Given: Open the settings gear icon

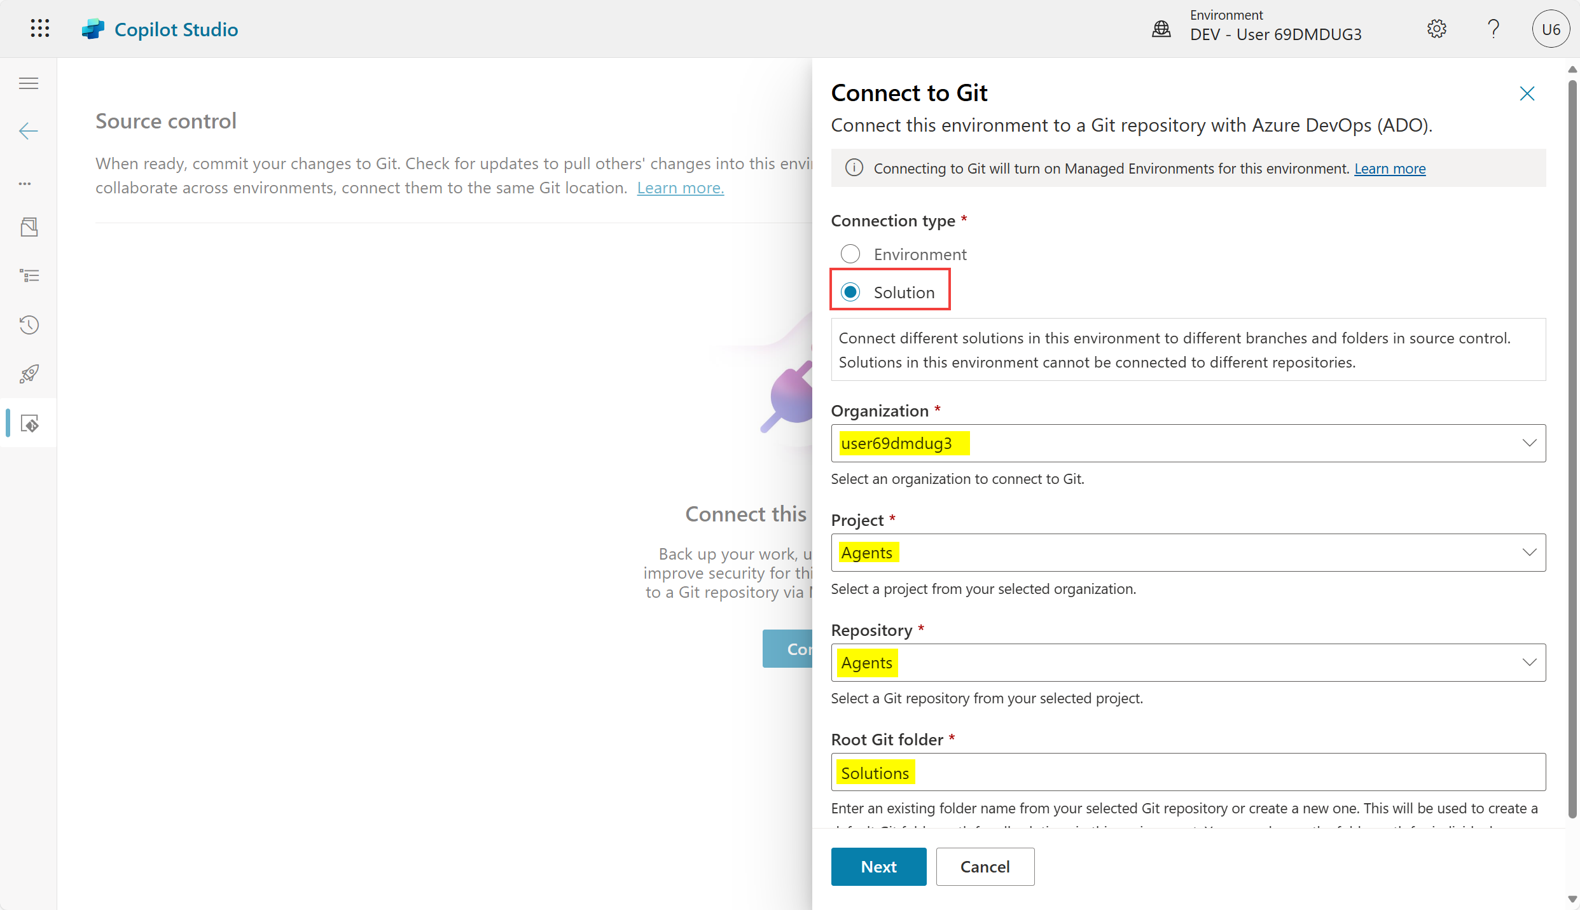Looking at the screenshot, I should click(x=1436, y=29).
